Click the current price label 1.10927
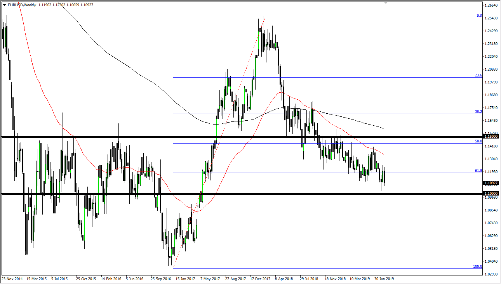The image size is (501, 284). tap(491, 183)
